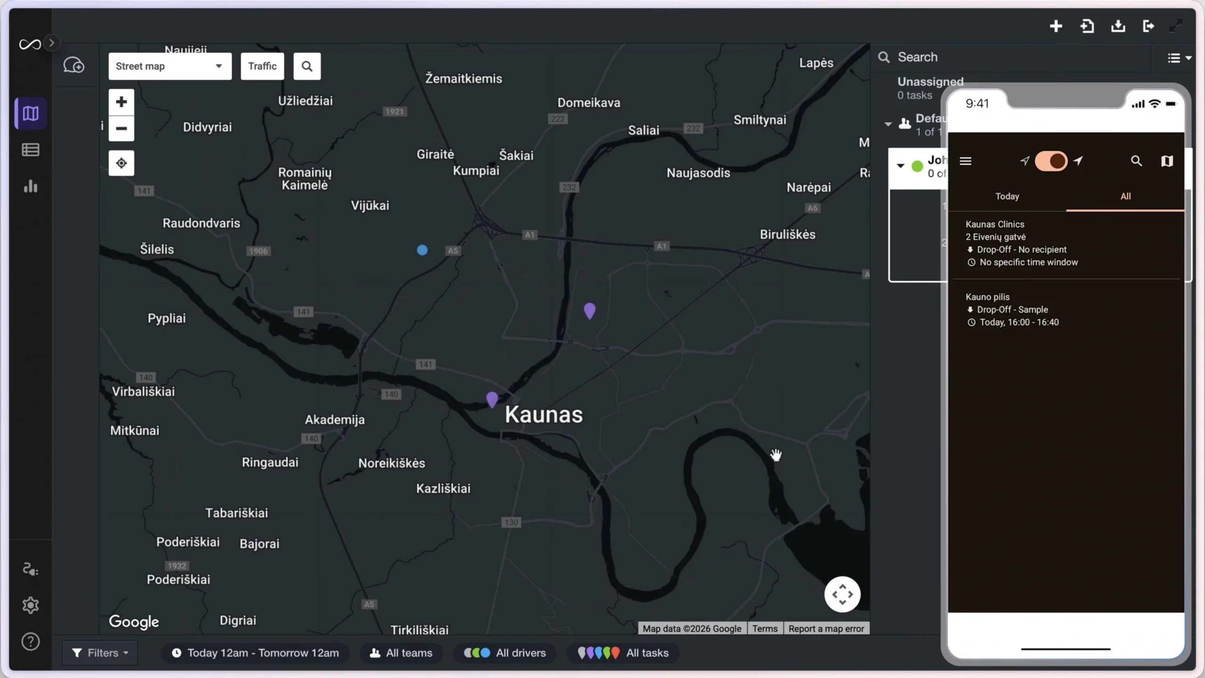The width and height of the screenshot is (1205, 678).
Task: Click Today 12am - Tomorrow 12am date filter
Action: 255,653
